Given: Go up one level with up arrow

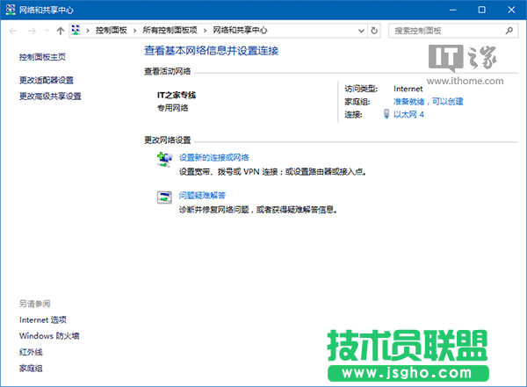Looking at the screenshot, I should (x=60, y=31).
